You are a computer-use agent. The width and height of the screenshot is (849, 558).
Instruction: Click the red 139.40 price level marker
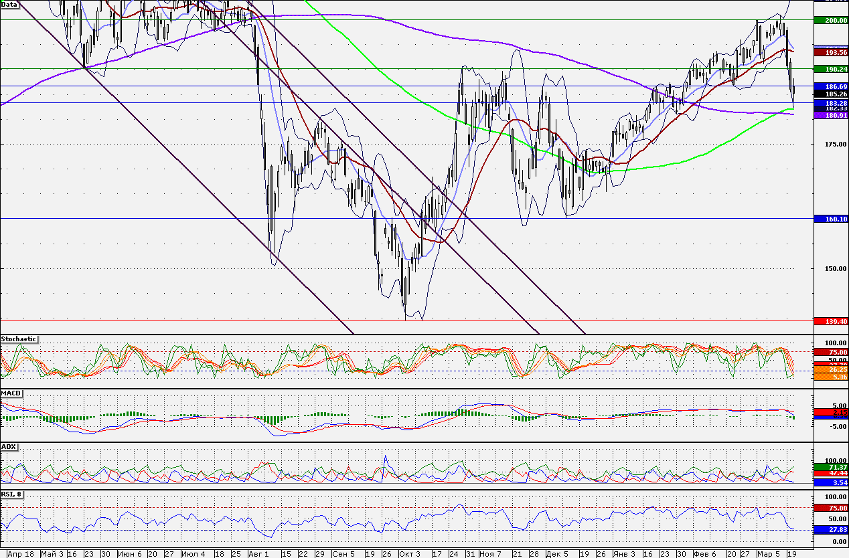[x=830, y=322]
